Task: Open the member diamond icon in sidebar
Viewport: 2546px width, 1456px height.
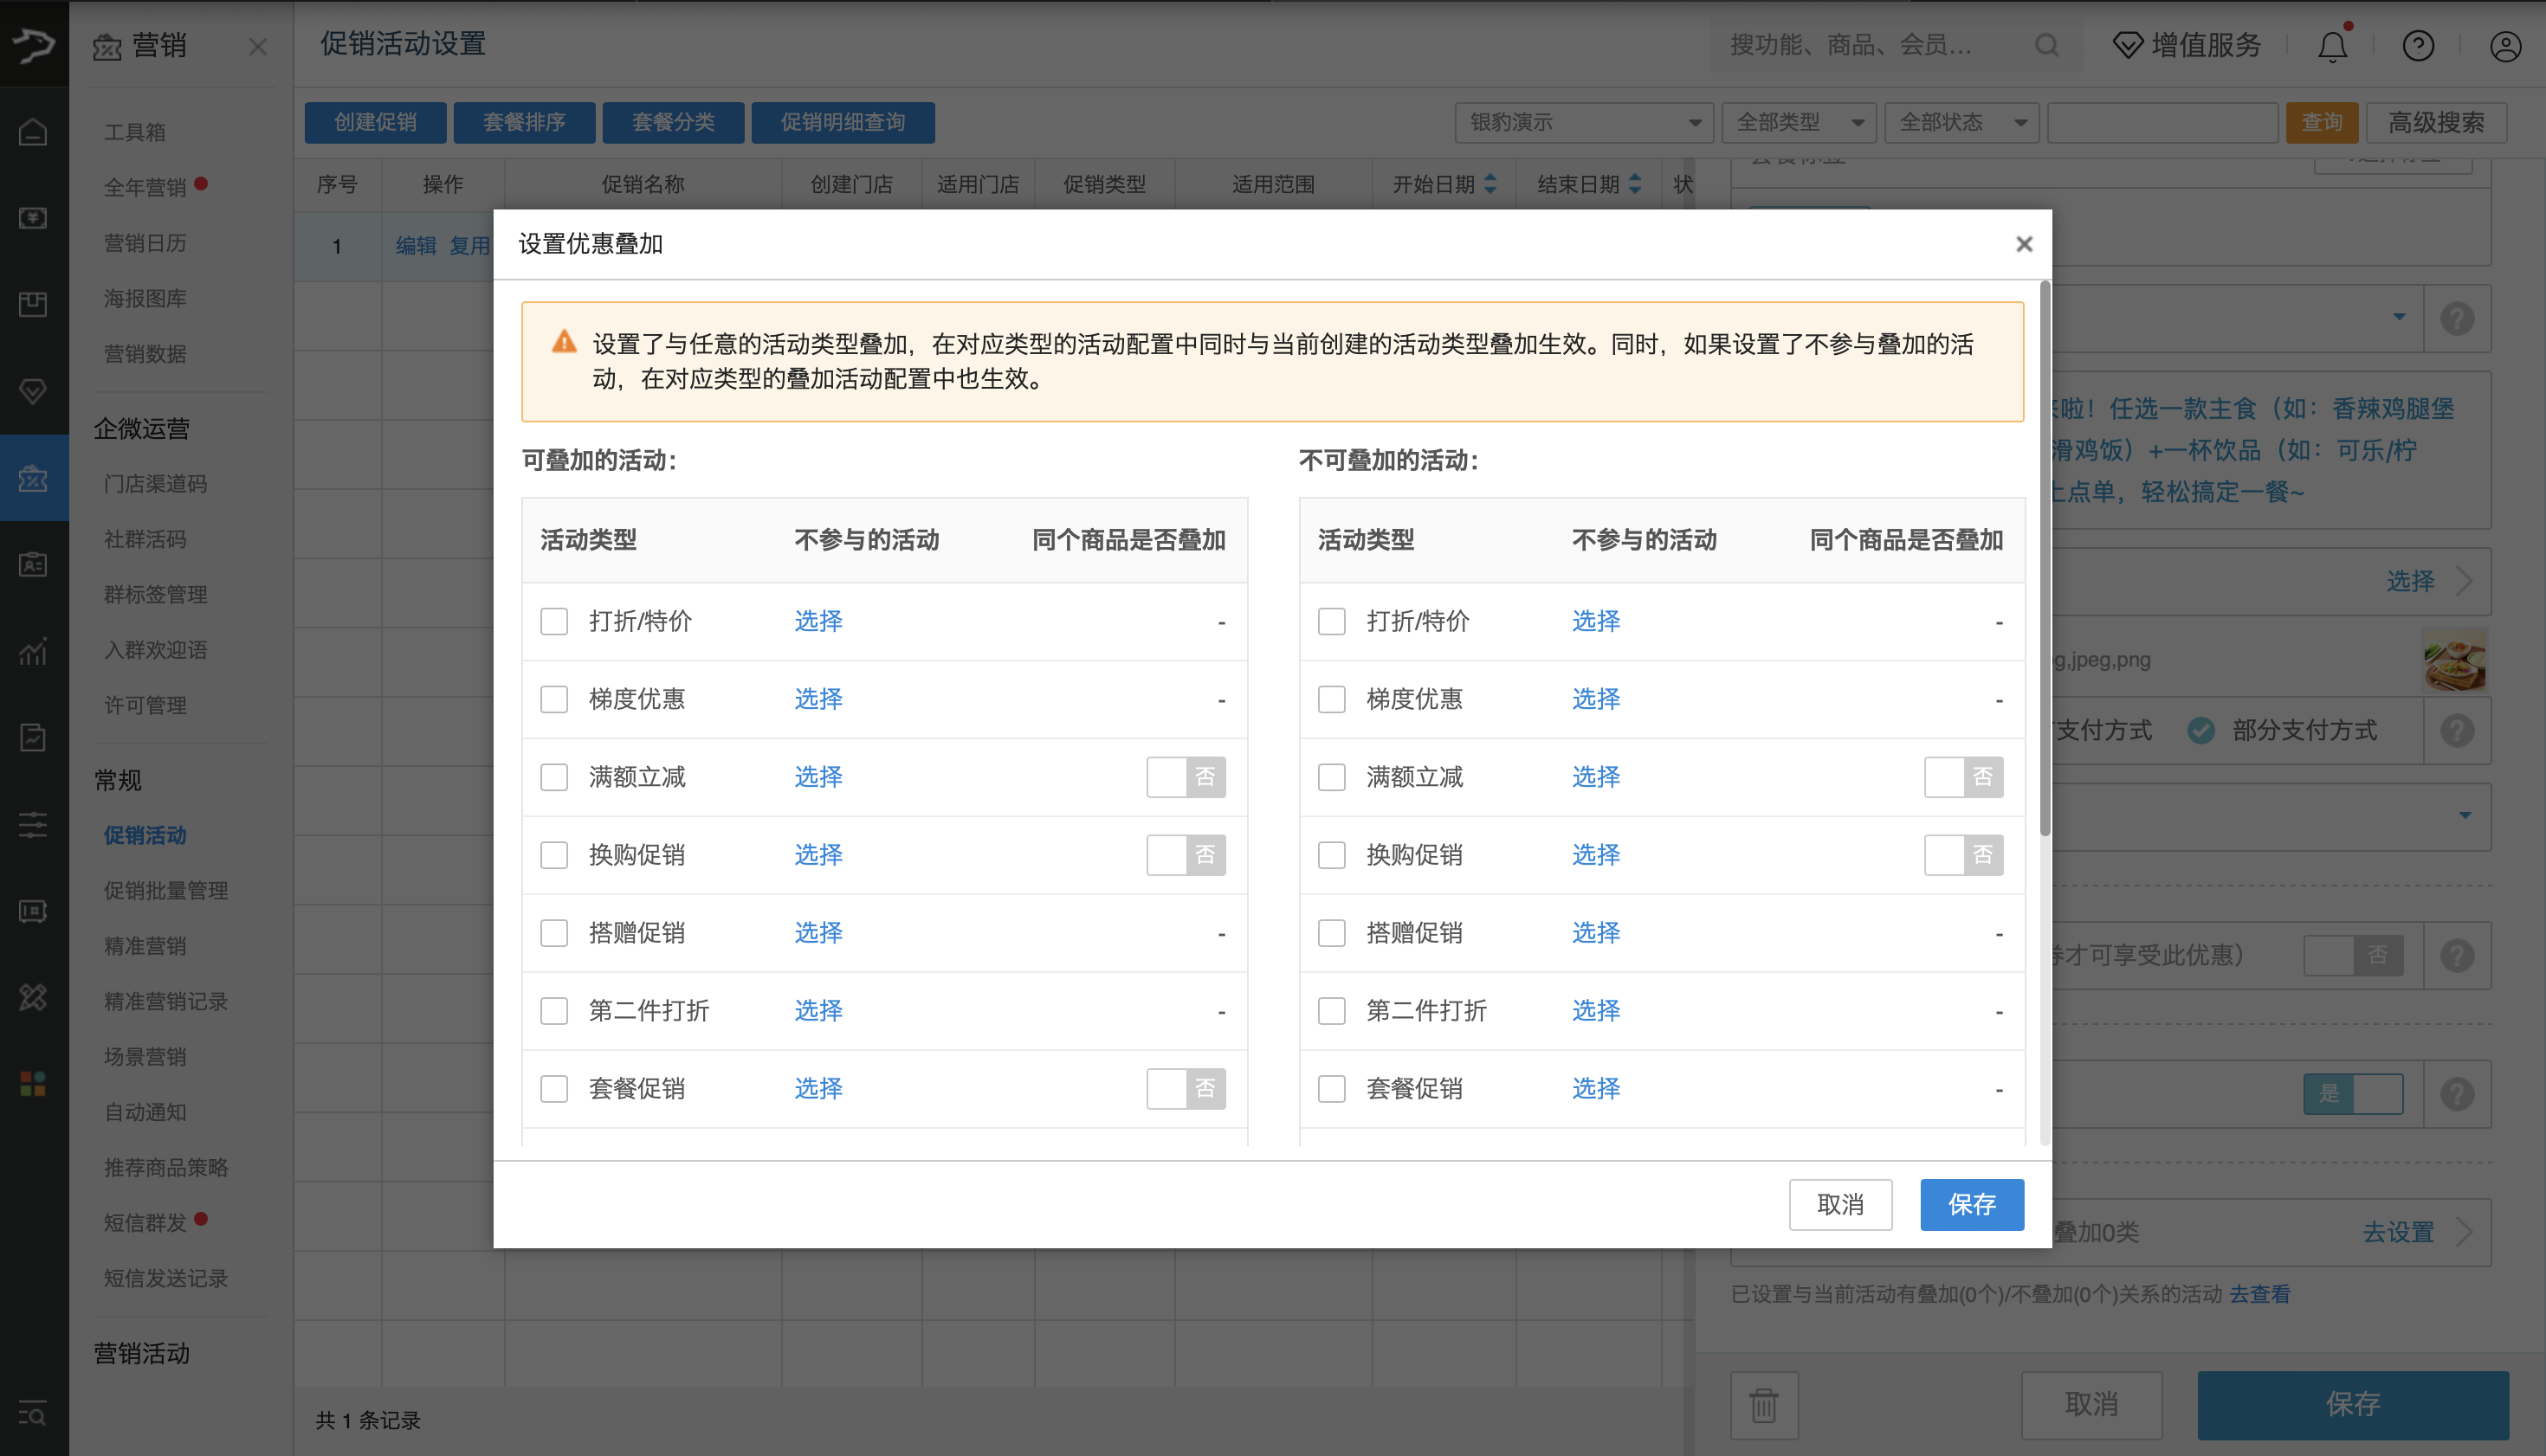Action: [x=33, y=391]
